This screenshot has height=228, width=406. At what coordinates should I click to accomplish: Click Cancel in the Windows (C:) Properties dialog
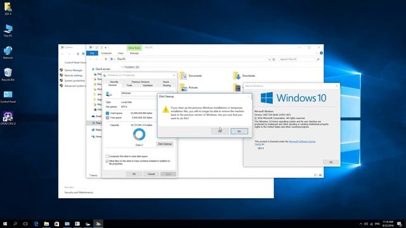(x=151, y=174)
